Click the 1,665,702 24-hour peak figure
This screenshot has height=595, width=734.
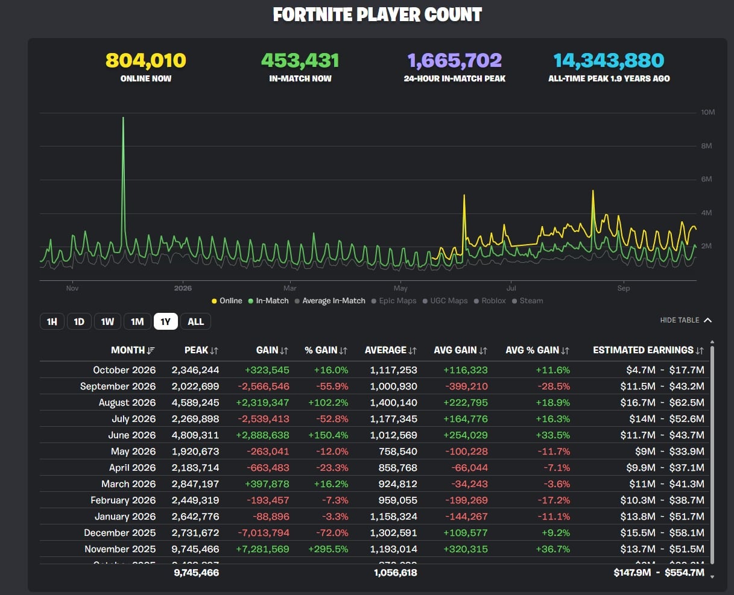(x=455, y=60)
